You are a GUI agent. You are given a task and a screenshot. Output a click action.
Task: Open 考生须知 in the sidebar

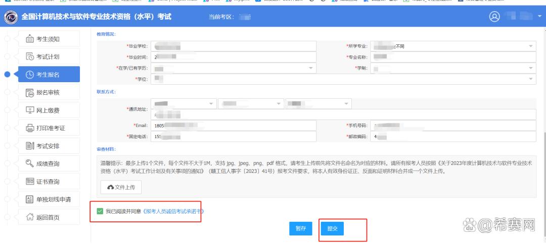point(49,39)
